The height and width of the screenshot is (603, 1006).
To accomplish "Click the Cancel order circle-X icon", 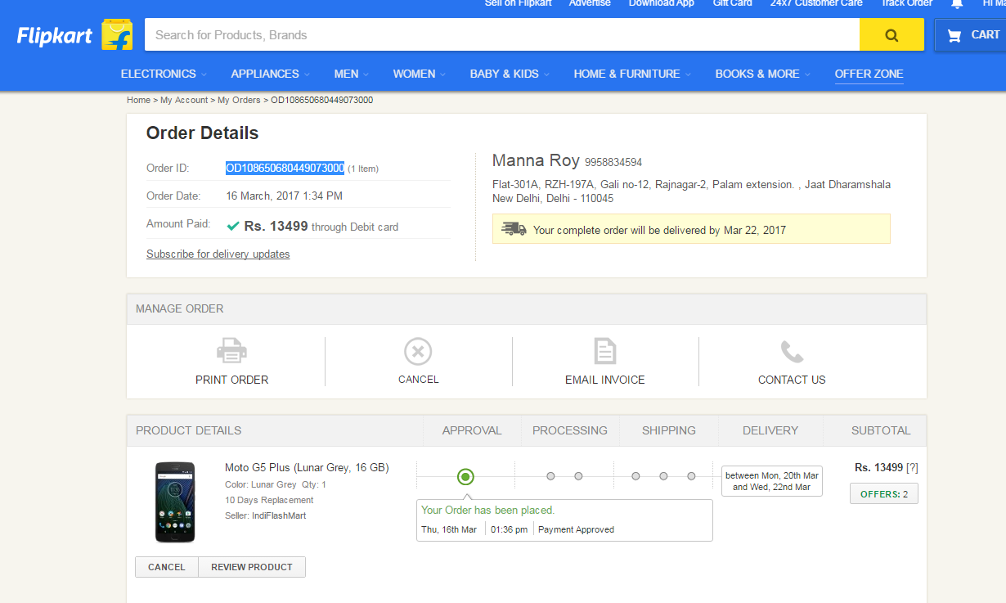I will pos(418,352).
